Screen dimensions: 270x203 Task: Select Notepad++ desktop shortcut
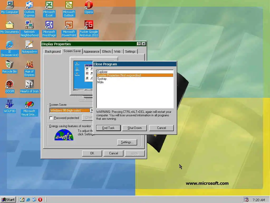[x=29, y=47]
